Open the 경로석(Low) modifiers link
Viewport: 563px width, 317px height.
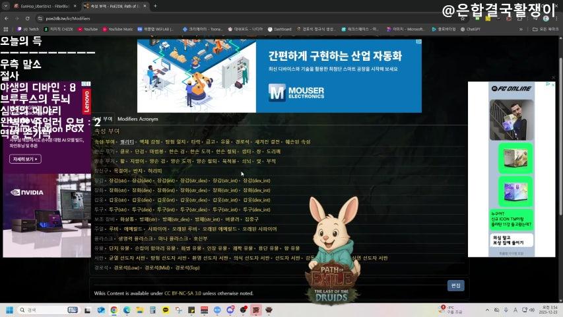pyautogui.click(x=126, y=267)
